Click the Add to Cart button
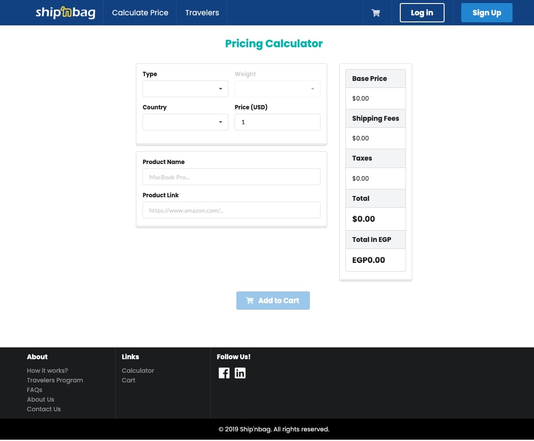The width and height of the screenshot is (534, 441). coord(273,301)
